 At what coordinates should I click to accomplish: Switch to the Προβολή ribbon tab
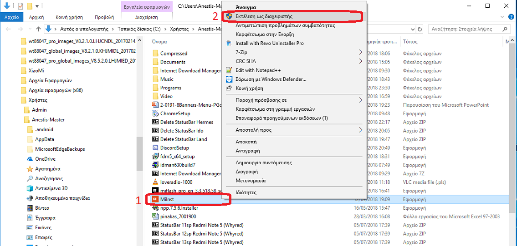[x=104, y=17]
